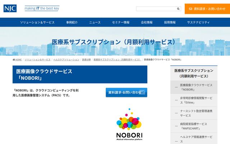The image size is (230, 144).
Task: Click current breadcrumb text 医療画像クラウドサービス「NOBORI」
Action: 163,60
